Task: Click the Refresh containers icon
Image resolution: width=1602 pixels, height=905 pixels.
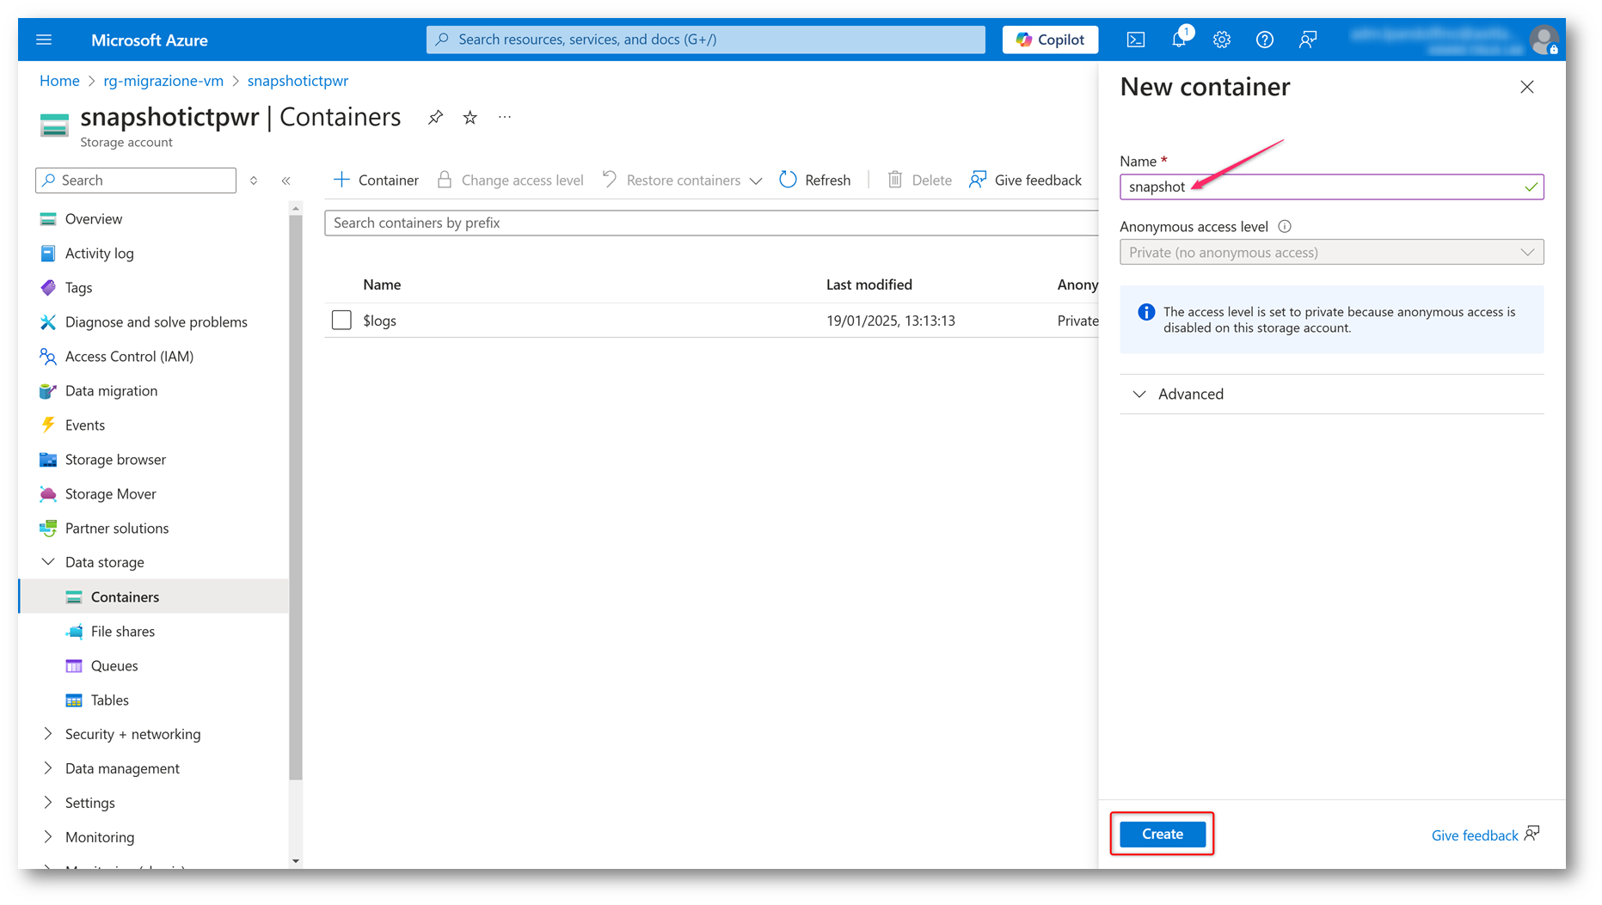Action: click(788, 180)
